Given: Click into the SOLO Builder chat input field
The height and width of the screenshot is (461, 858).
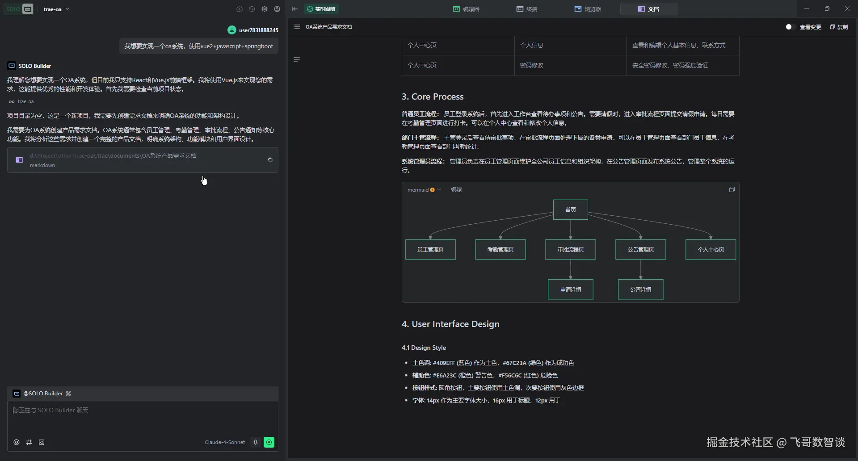Looking at the screenshot, I should pos(143,418).
